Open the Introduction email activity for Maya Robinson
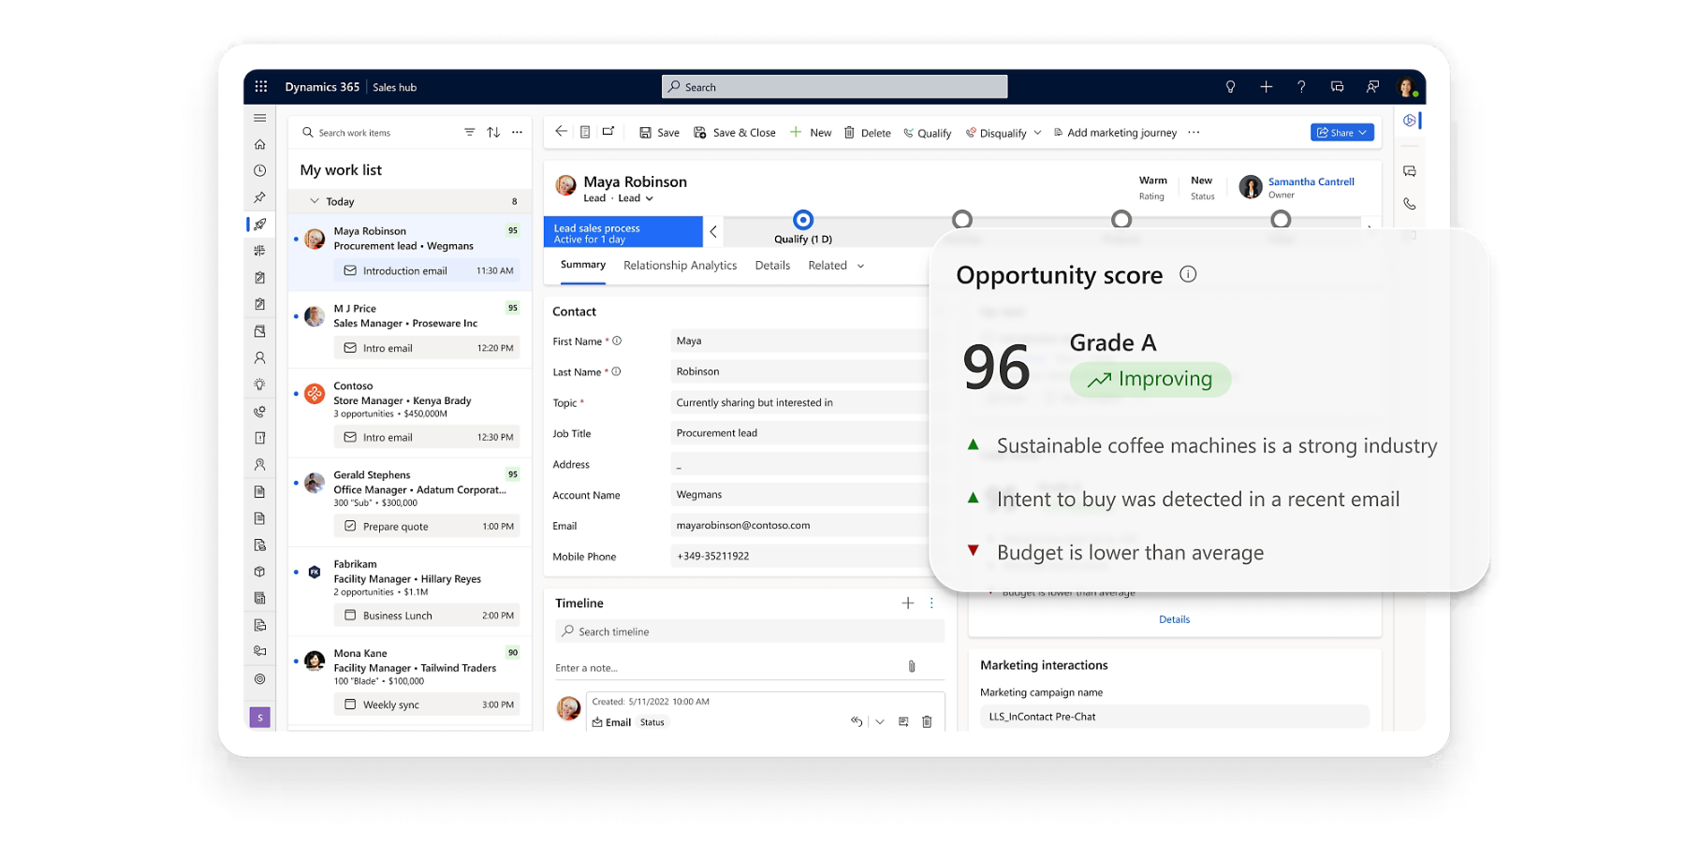The image size is (1685, 842). tap(427, 270)
